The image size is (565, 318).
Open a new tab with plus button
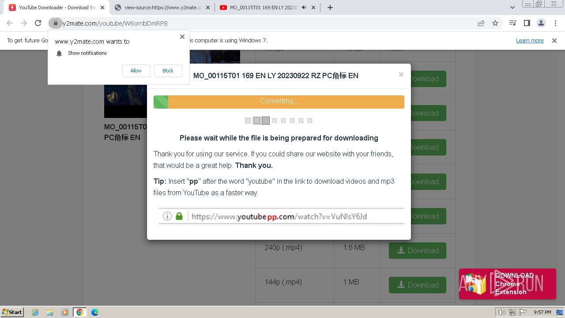coord(330,8)
